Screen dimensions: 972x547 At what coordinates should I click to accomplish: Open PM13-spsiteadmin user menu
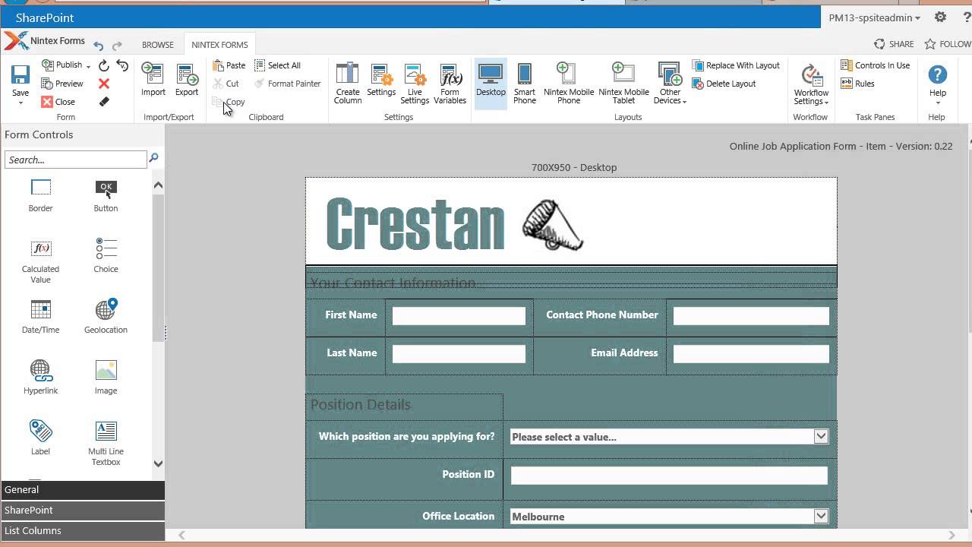(874, 17)
